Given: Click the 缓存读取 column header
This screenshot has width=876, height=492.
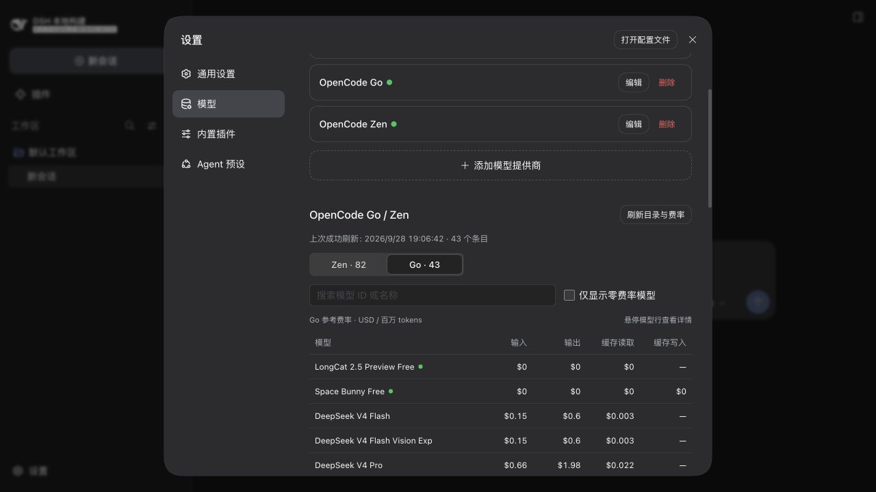Looking at the screenshot, I should tap(618, 342).
